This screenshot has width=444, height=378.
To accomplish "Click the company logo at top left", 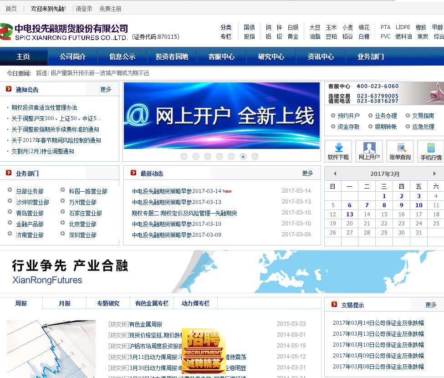I will (64, 32).
